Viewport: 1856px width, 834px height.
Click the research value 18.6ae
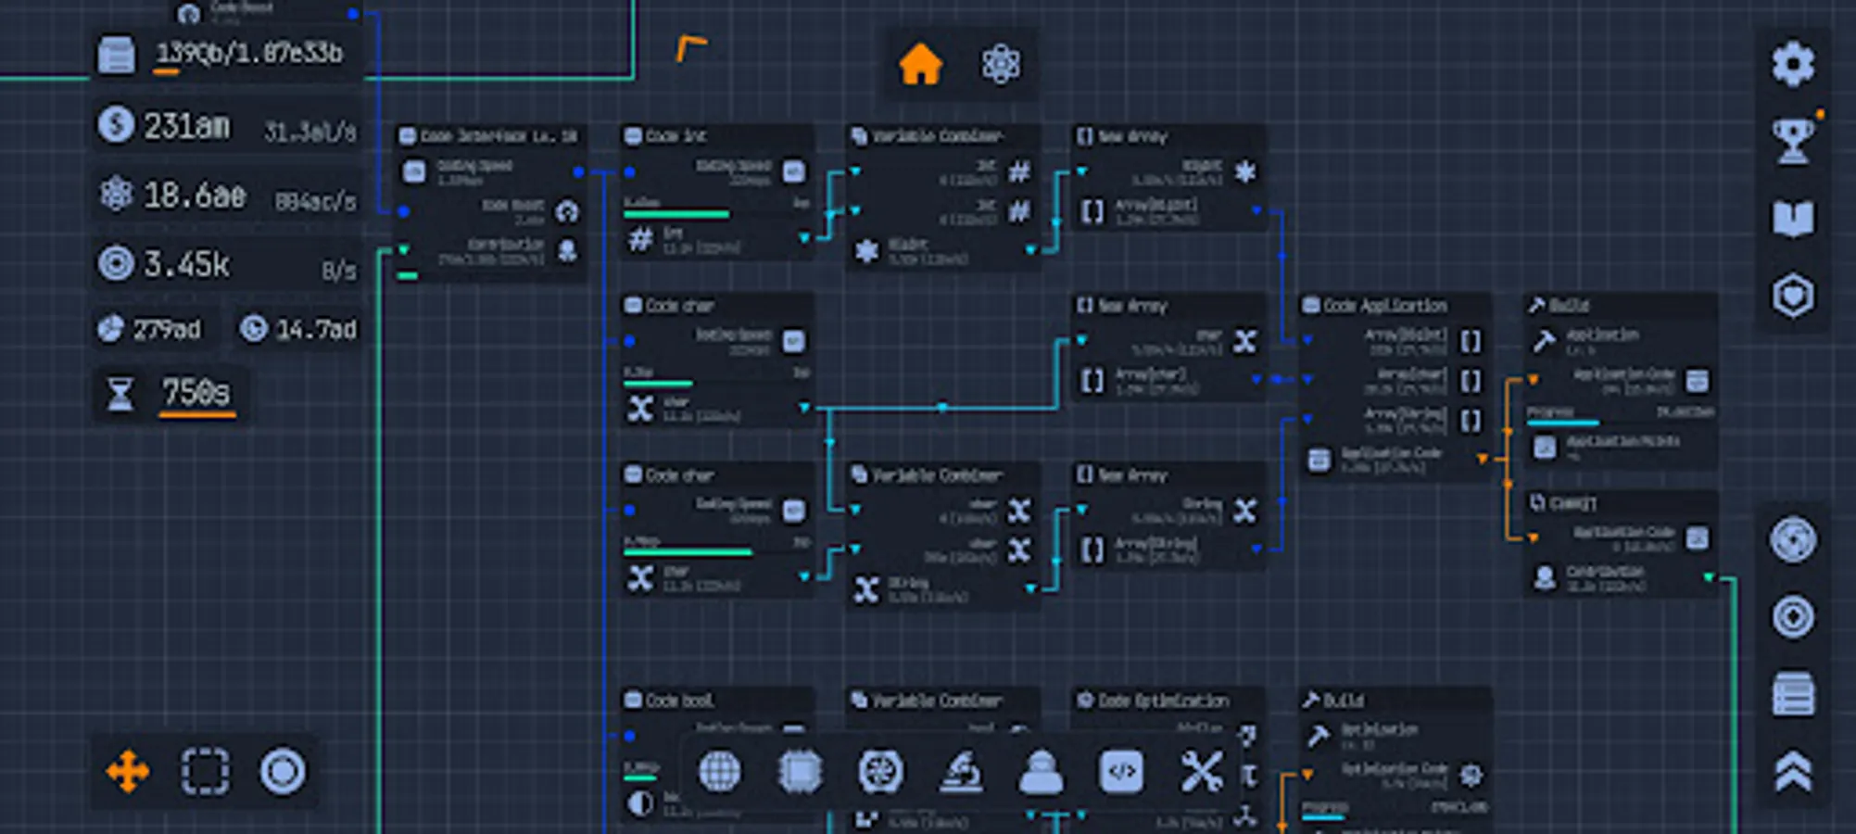coord(195,195)
